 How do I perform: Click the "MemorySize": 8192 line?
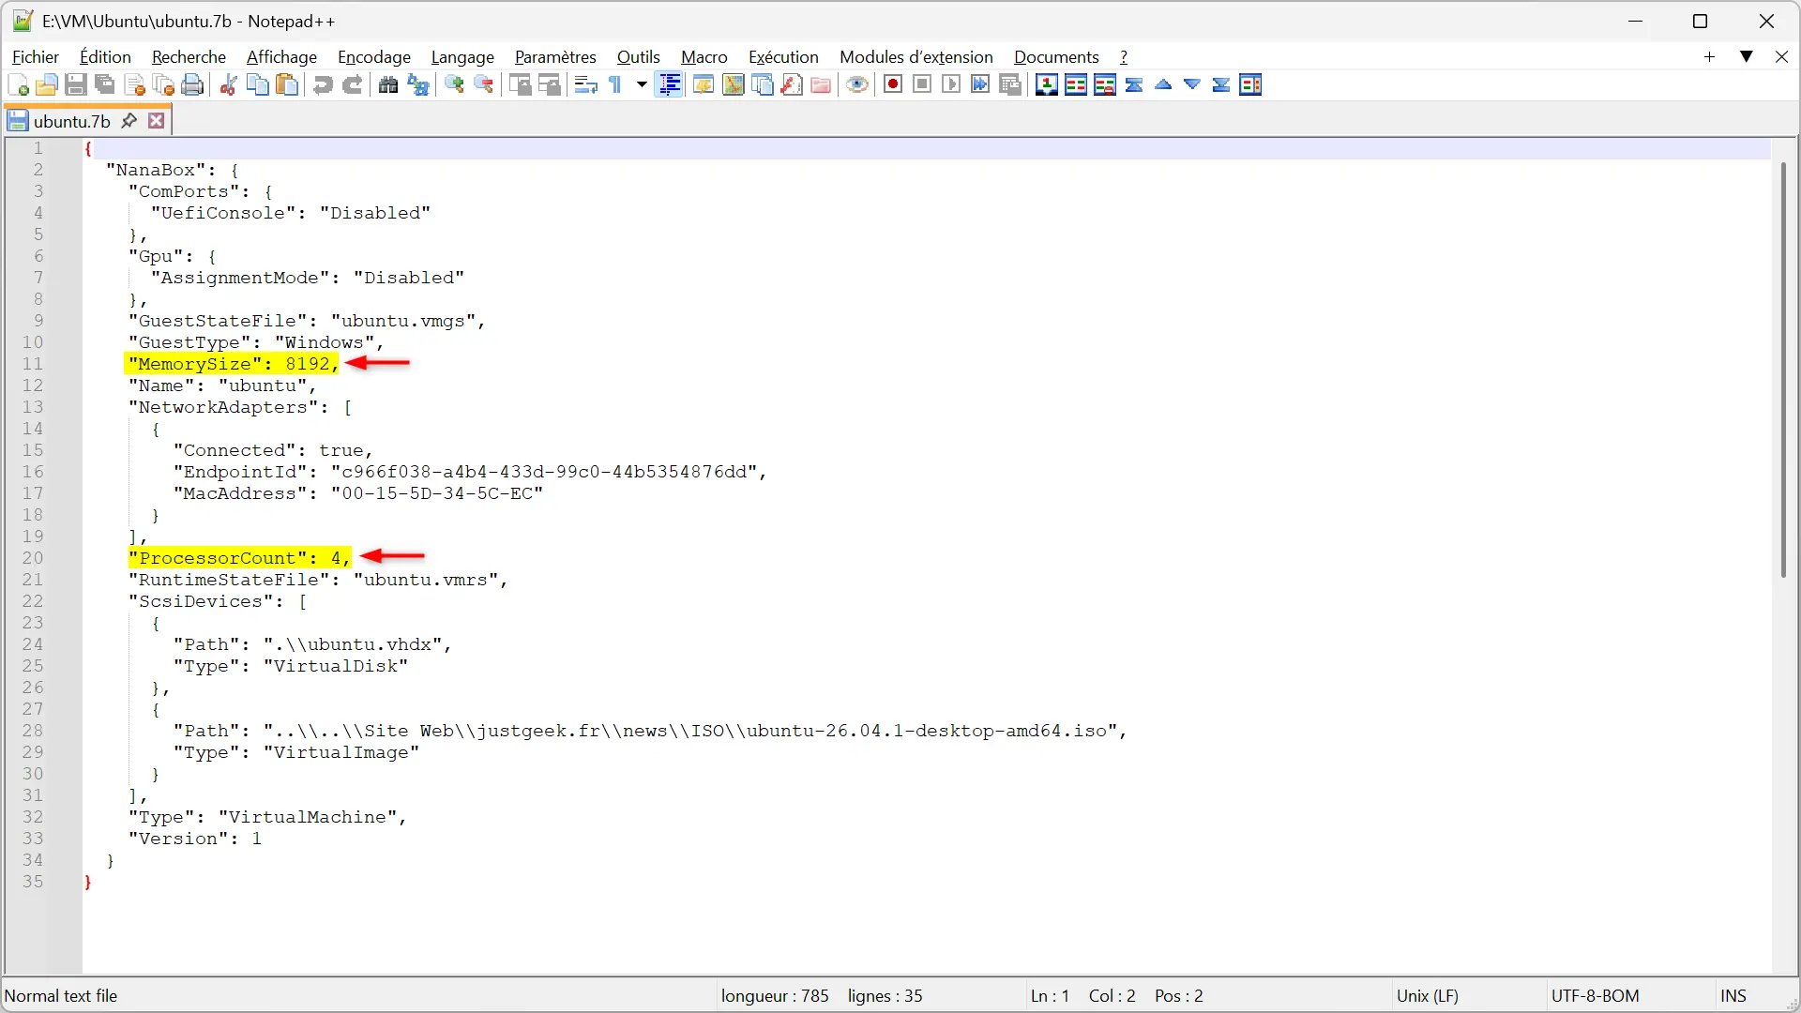pos(233,364)
